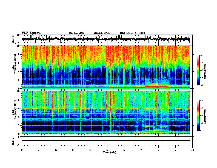Click the ch.2 spectrogram panel
The height and width of the screenshot is (168, 217).
coord(106,113)
